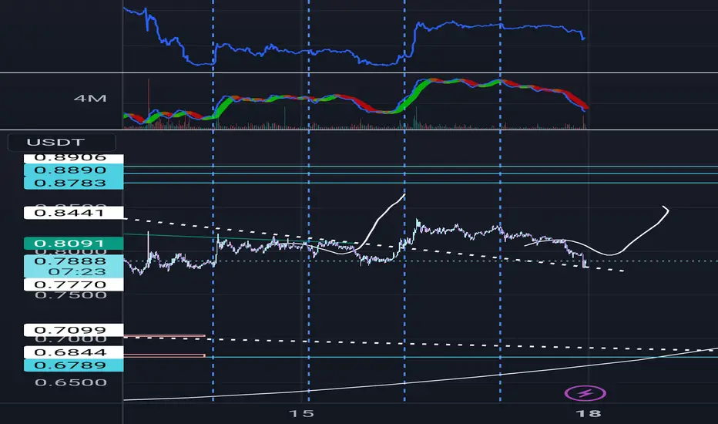Click the date 18 on time axis
This screenshot has height=424, width=718.
pyautogui.click(x=589, y=413)
